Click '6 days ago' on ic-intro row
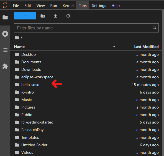Screen dimensions: 164x156 click(149, 92)
